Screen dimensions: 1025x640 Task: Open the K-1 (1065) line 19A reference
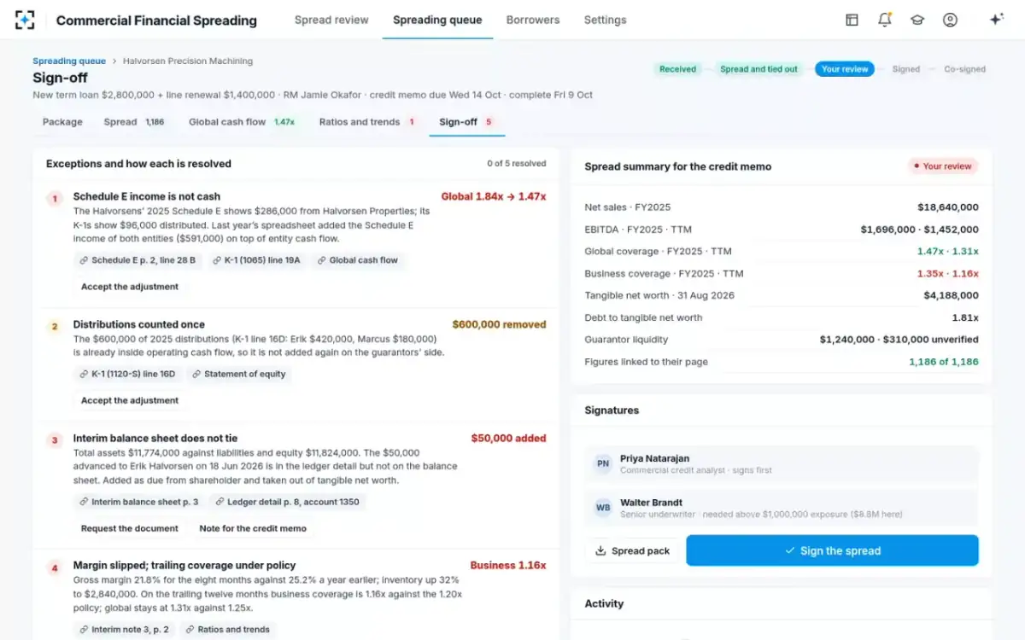pyautogui.click(x=257, y=260)
